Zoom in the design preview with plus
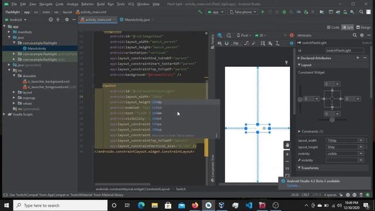 pyautogui.click(x=287, y=155)
